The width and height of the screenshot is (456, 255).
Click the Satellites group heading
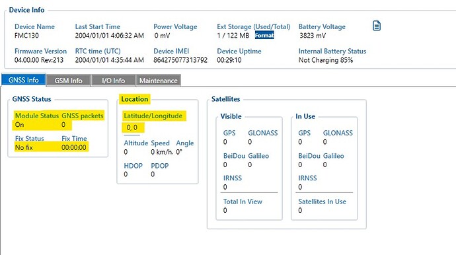[x=225, y=99]
